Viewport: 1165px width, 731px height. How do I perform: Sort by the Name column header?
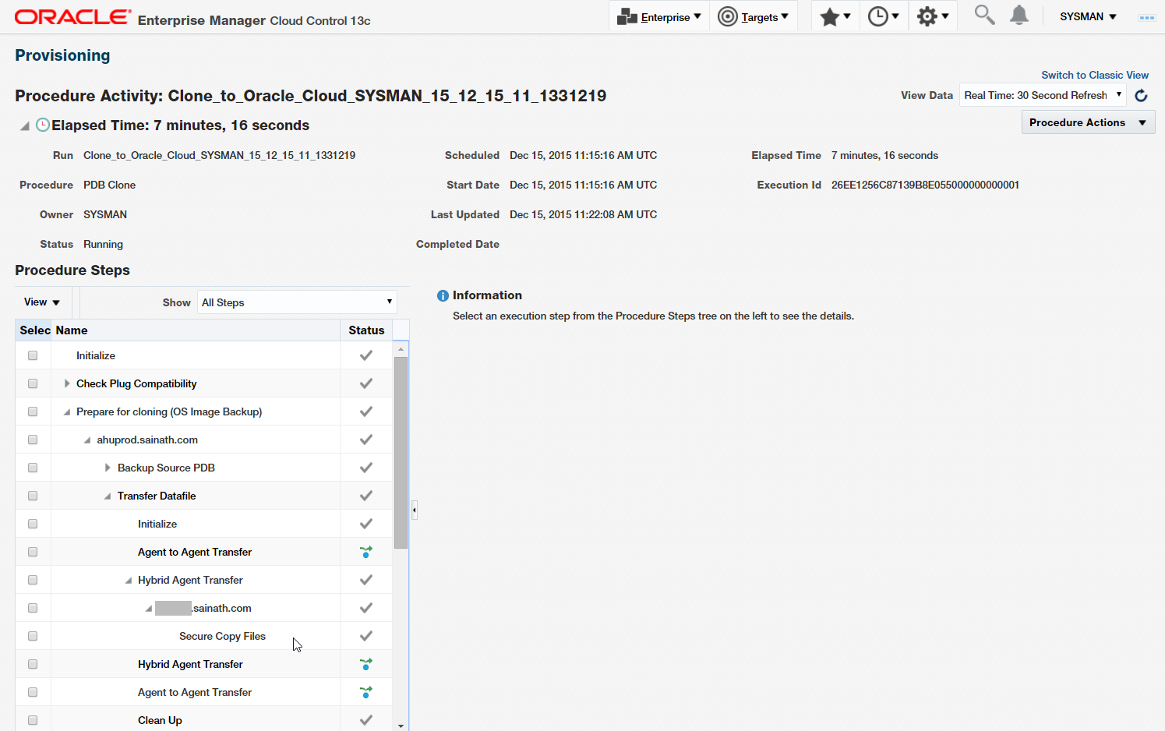(x=196, y=330)
